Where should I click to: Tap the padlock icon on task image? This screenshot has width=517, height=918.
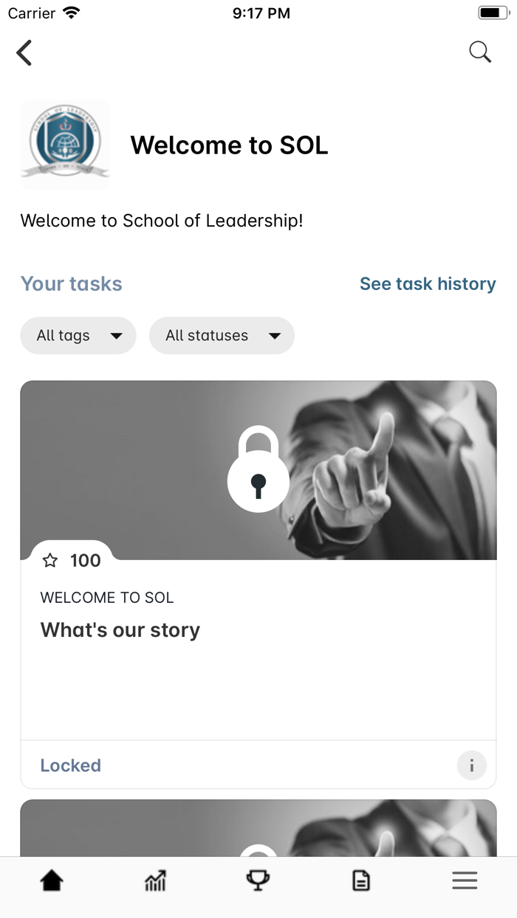pyautogui.click(x=258, y=470)
